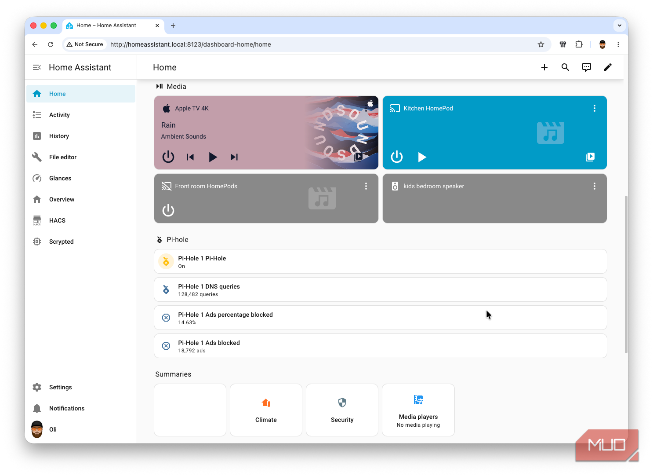This screenshot has height=476, width=653.
Task: Toggle power on Front room HomePods
Action: coord(168,210)
